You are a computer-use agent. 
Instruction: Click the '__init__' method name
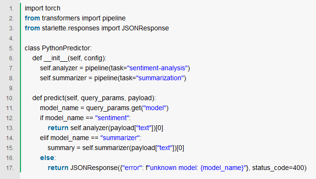[x=56, y=58]
